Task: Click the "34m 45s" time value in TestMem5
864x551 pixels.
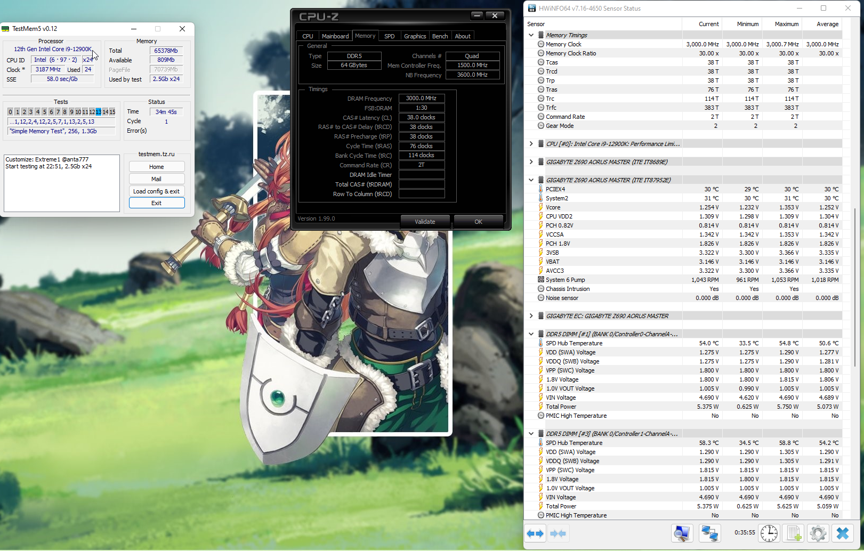Action: click(x=166, y=112)
